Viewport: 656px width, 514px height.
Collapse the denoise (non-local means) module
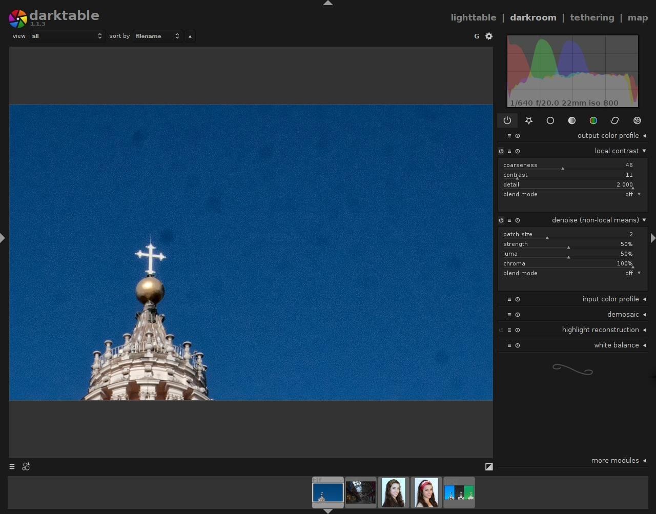click(x=644, y=220)
